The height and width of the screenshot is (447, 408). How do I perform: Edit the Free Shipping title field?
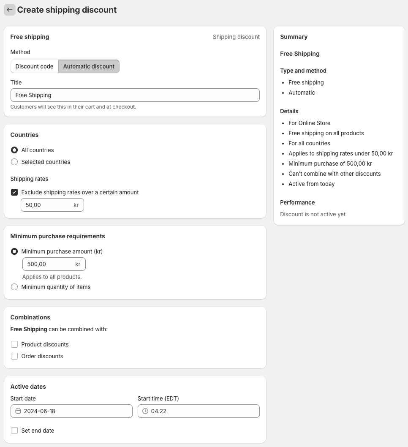[135, 95]
